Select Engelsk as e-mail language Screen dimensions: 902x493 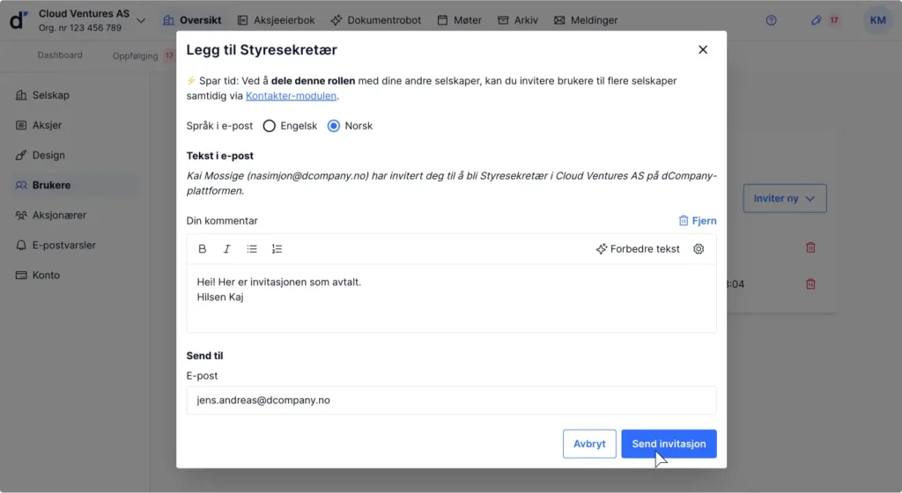(x=270, y=126)
